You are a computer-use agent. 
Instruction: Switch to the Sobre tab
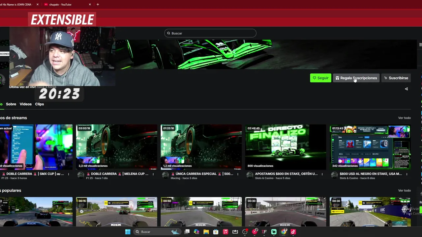pos(11,104)
